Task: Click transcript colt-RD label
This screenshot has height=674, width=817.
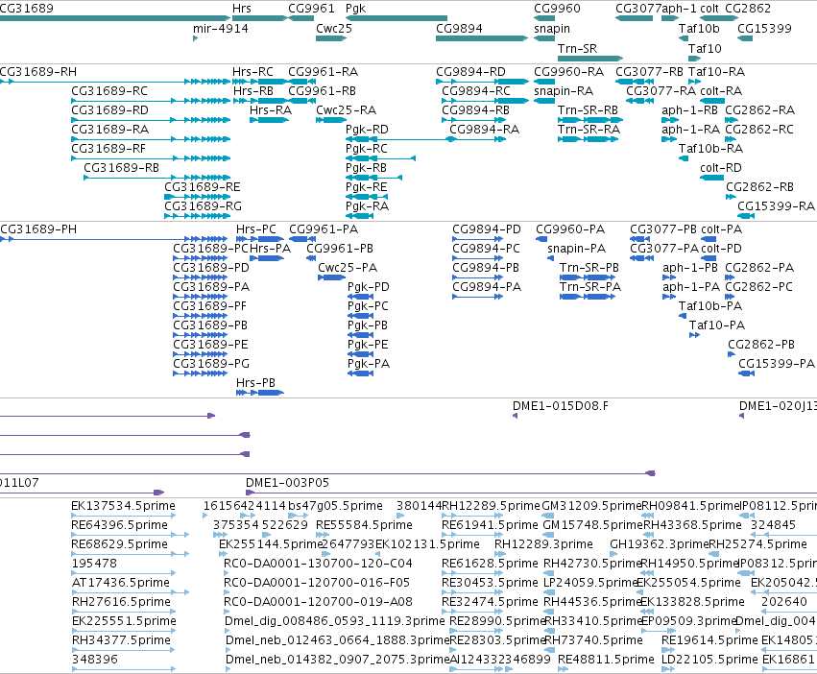Action: coord(721,168)
